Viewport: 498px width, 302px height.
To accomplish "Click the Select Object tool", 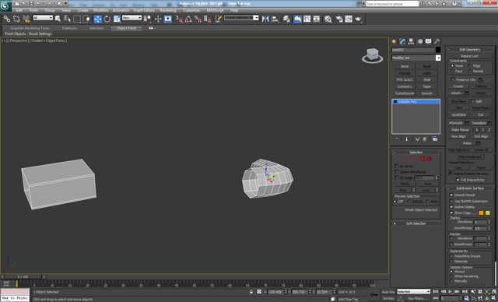I will click(58, 19).
